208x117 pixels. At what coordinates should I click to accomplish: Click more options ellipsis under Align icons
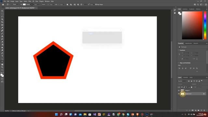coord(197,71)
